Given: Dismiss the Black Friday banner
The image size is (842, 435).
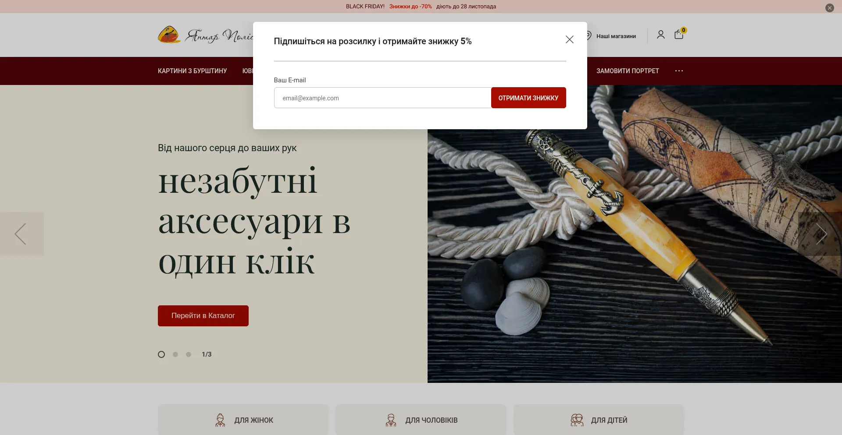Looking at the screenshot, I should pos(829,8).
